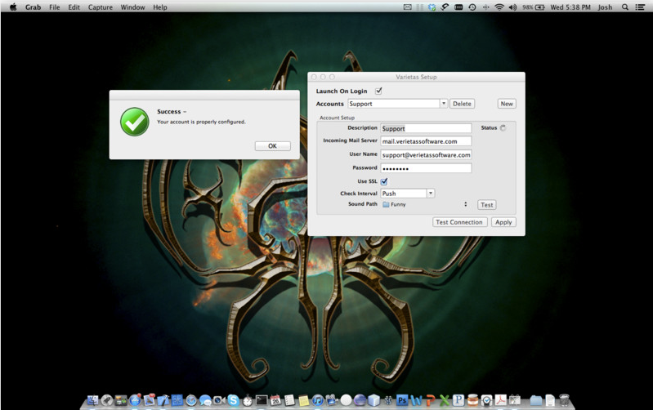Click the Wed 5:38 PM clock
653x410 pixels.
tap(570, 7)
